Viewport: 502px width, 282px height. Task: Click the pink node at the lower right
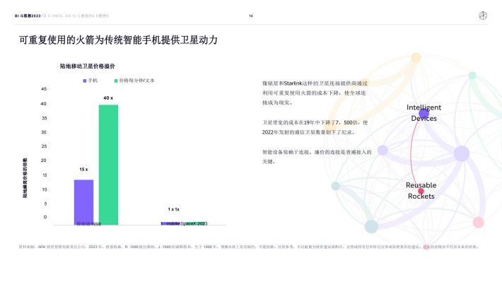[x=478, y=222]
